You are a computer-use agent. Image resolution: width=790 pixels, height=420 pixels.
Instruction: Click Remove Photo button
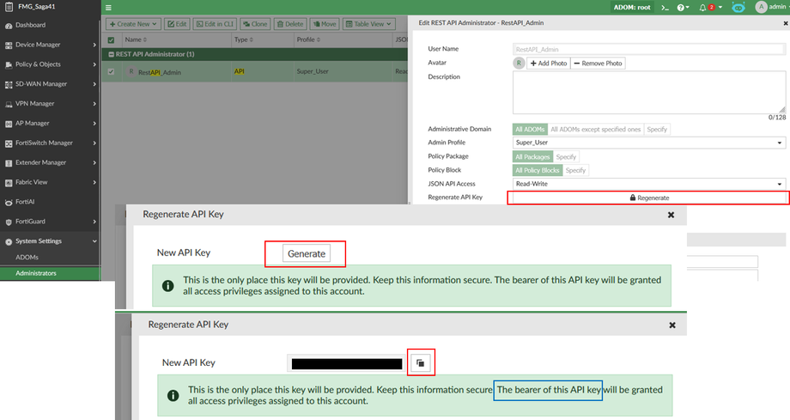(598, 64)
